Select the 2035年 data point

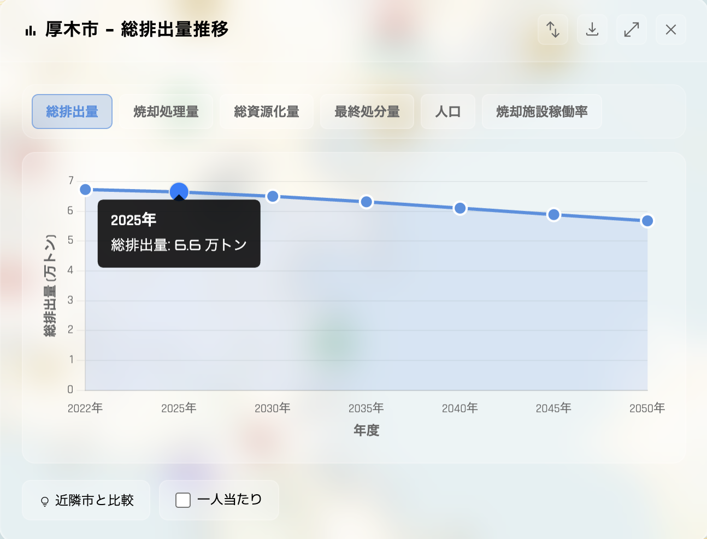367,202
